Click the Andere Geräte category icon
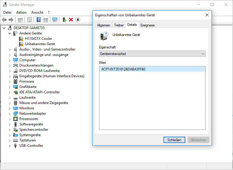This screenshot has width=233, height=170. [x=16, y=33]
